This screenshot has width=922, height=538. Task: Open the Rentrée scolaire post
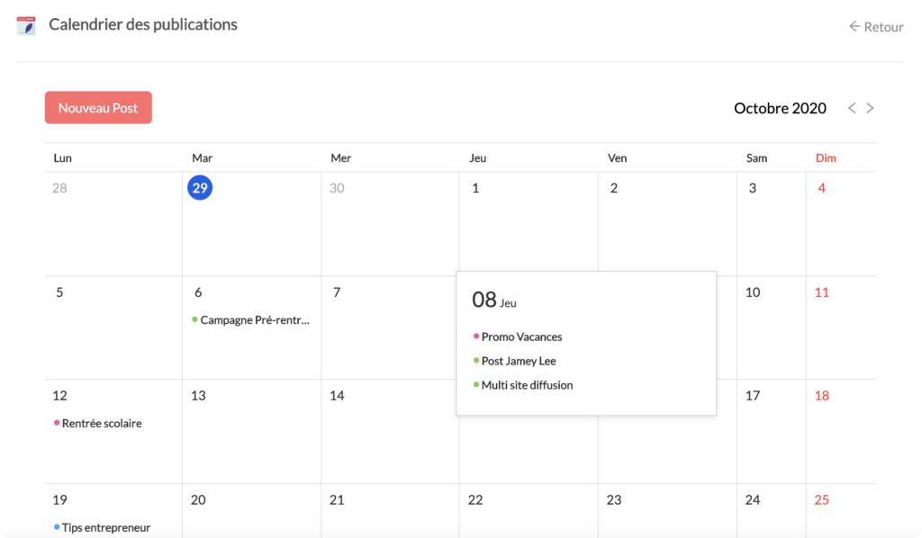101,424
